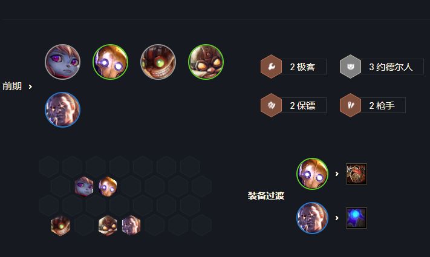The image size is (430, 257).
Task: Click the 2 保镖 trait label
Action: (302, 105)
